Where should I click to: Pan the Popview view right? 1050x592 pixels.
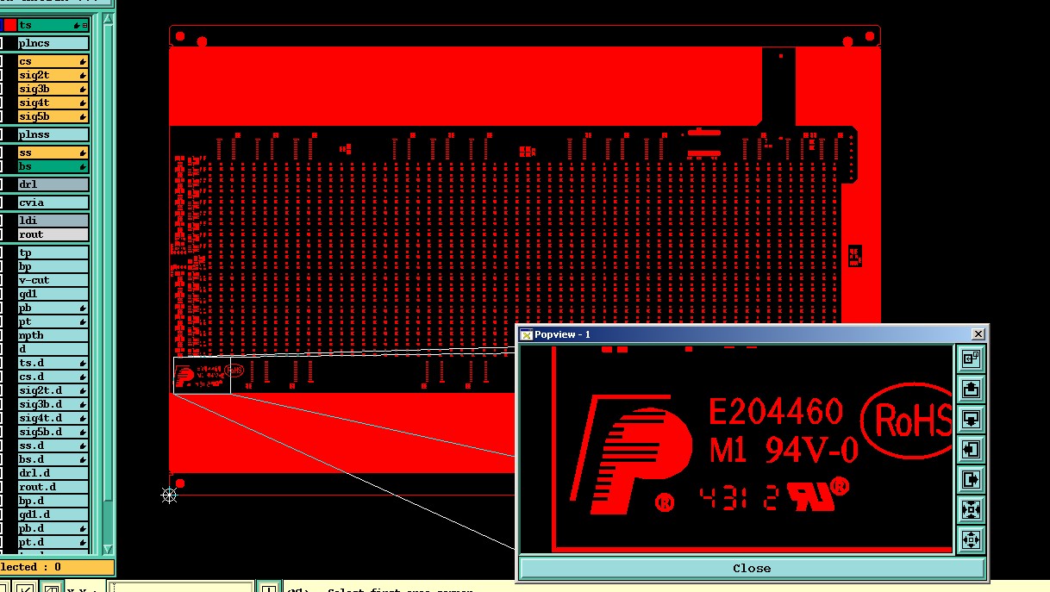coord(971,479)
